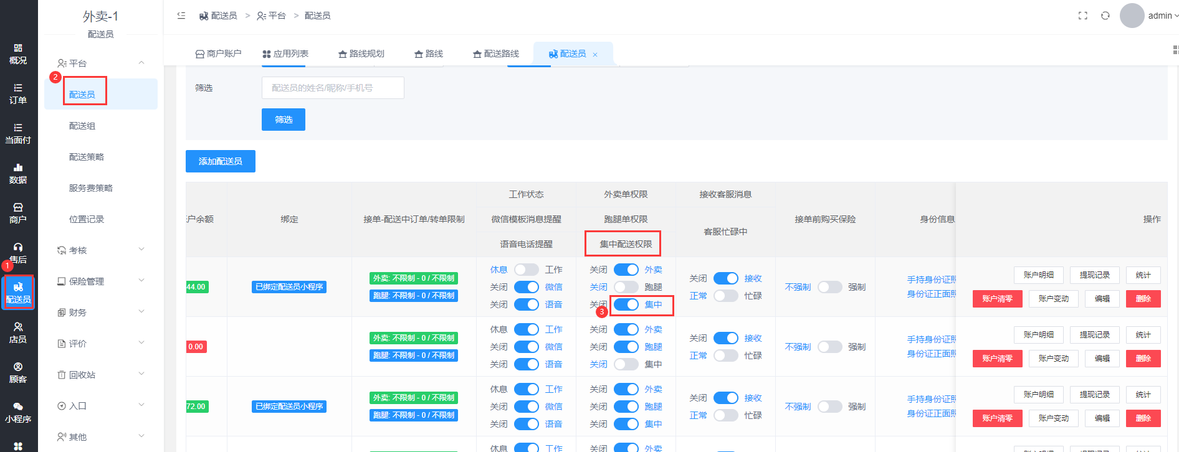Image resolution: width=1179 pixels, height=452 pixels.
Task: Open the 商户 merchant sidebar icon
Action: (18, 214)
